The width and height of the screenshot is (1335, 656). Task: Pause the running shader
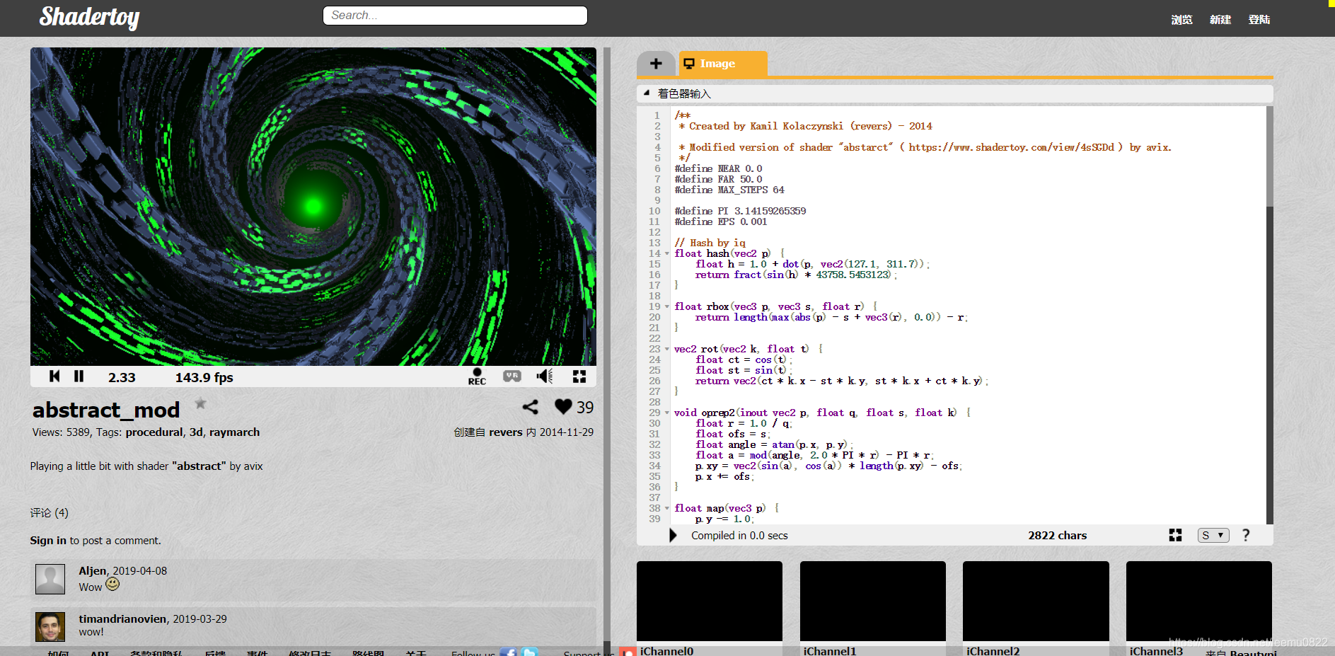[79, 376]
